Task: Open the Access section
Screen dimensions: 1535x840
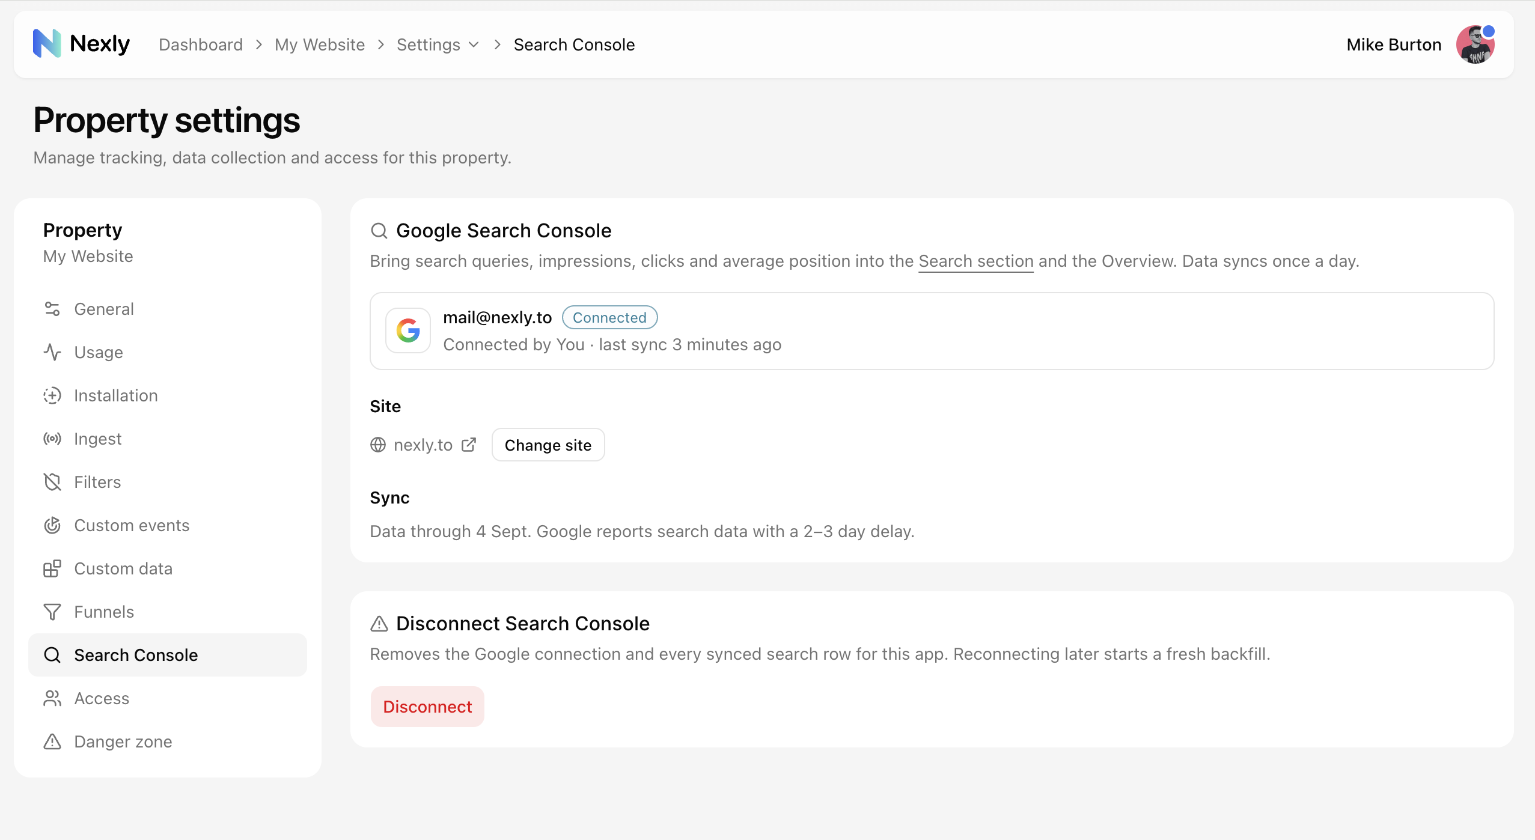Action: tap(168, 698)
